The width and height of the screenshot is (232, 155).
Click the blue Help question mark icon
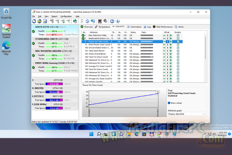point(112,21)
